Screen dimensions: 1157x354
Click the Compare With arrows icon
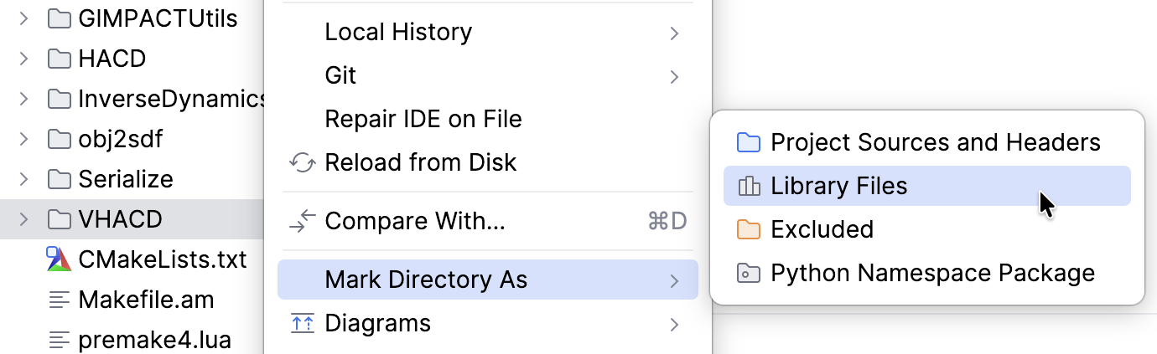pos(302,221)
